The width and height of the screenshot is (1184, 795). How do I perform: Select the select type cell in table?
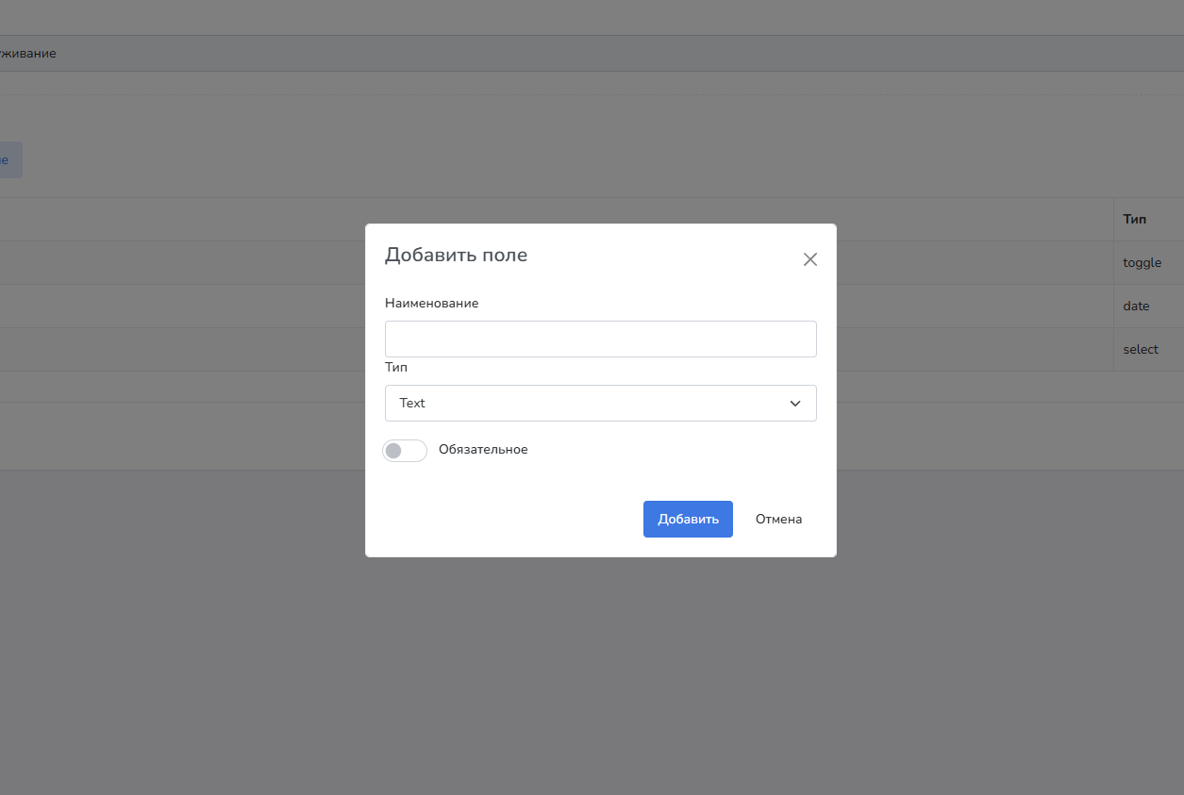pyautogui.click(x=1140, y=350)
